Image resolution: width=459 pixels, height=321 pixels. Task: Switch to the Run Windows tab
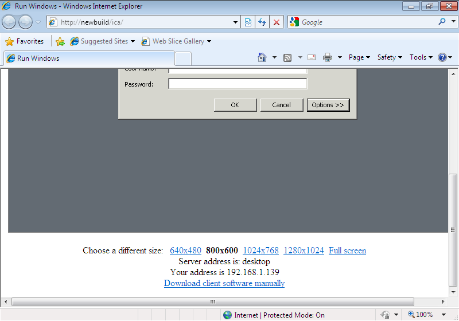(x=89, y=58)
